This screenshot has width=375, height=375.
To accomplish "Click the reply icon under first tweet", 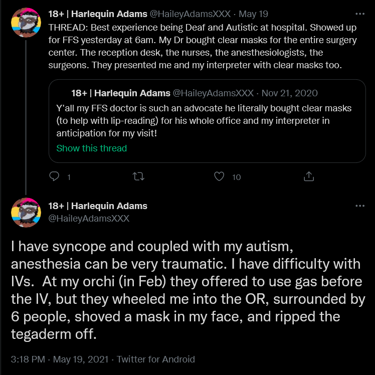I will click(x=54, y=176).
